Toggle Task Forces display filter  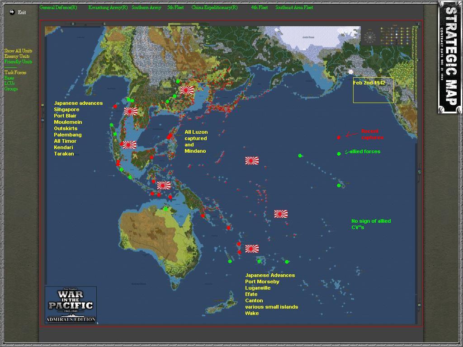click(x=15, y=72)
